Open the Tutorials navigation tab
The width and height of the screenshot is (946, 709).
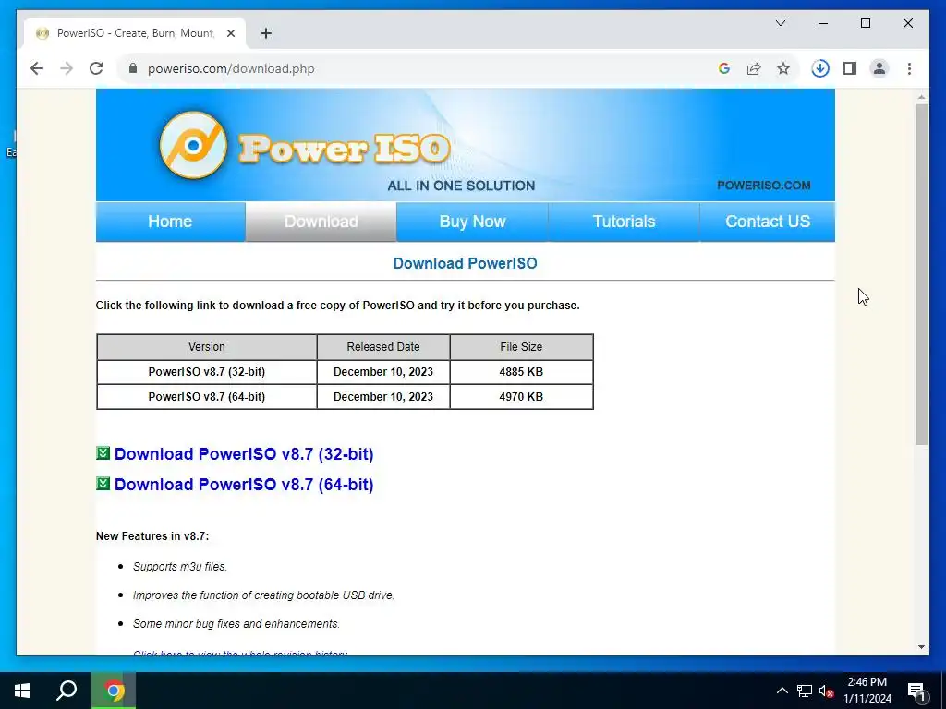(x=624, y=222)
